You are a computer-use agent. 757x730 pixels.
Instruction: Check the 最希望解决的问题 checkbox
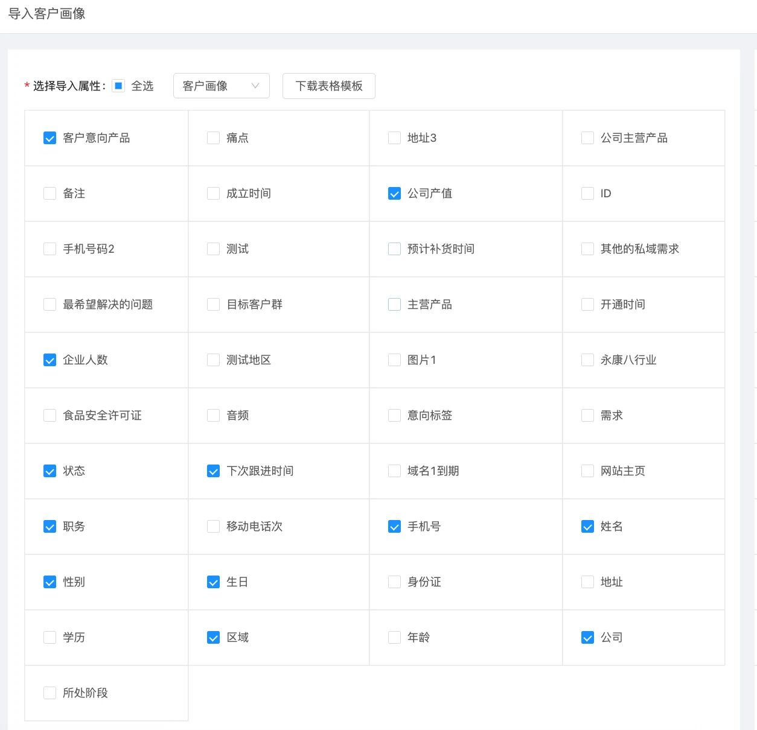click(x=50, y=305)
